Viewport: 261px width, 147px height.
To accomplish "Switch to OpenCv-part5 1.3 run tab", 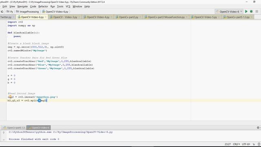I will tap(14, 128).
